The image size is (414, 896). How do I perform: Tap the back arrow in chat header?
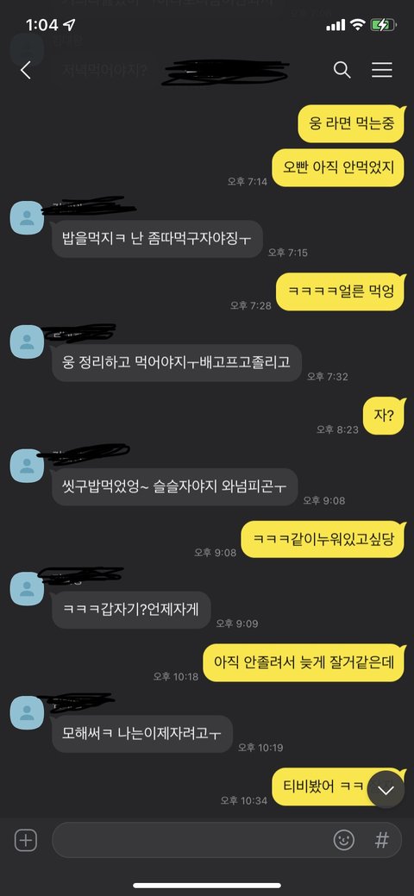click(x=25, y=71)
